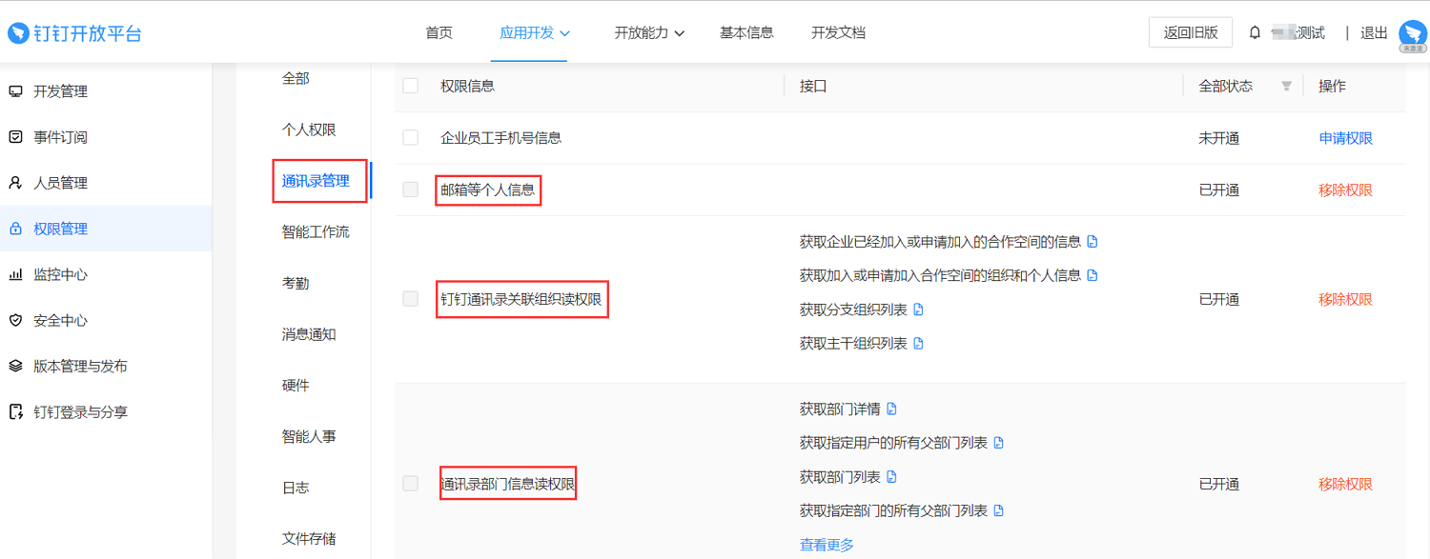Open doc icon beside 获取主干组织列表
1430x559 pixels.
[919, 344]
